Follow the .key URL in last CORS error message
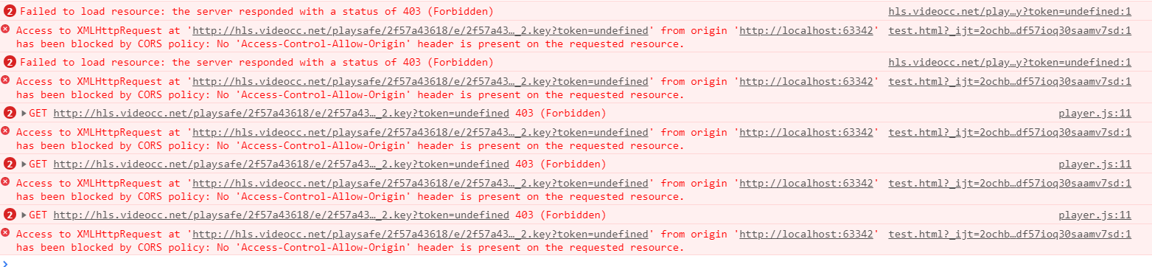This screenshot has width=1152, height=267. (x=421, y=234)
